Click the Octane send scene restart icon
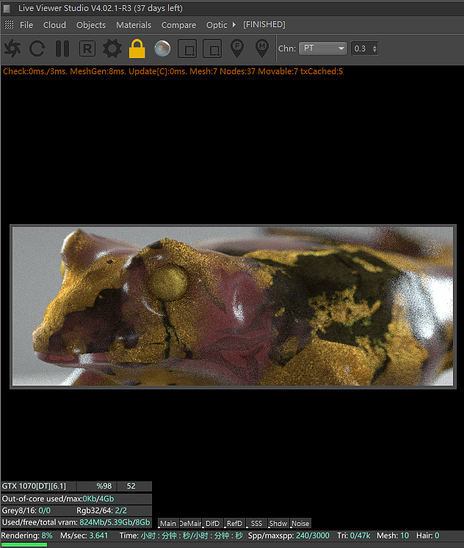 12,48
